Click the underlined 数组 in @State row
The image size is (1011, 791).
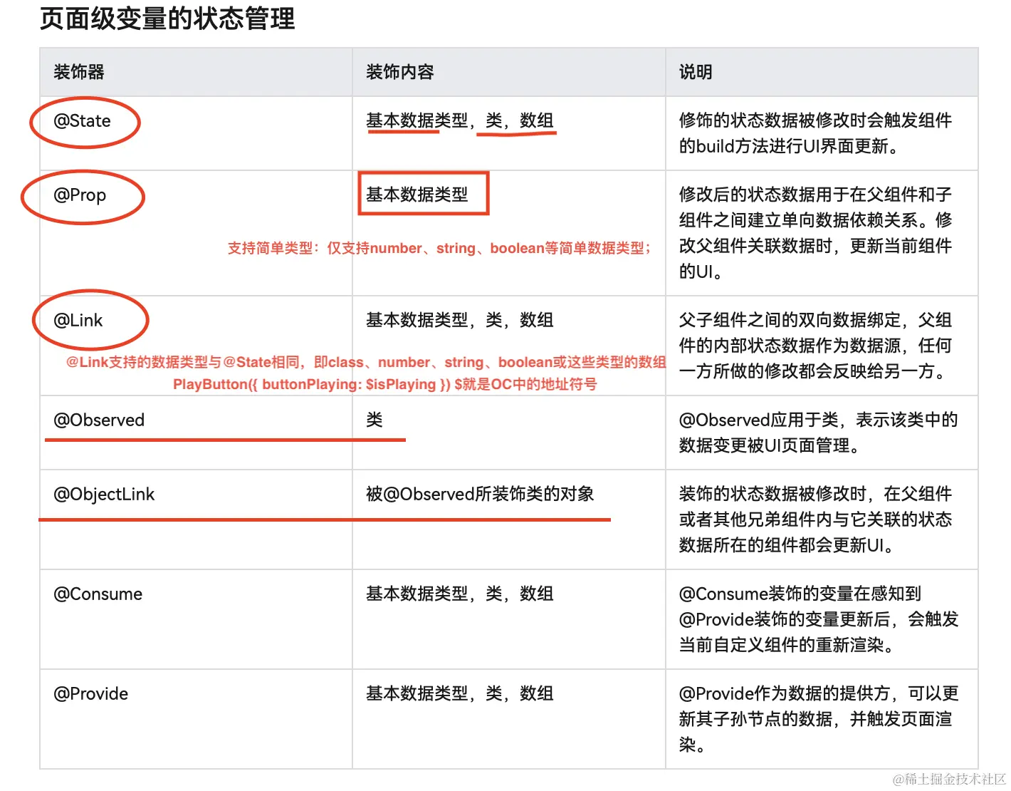538,121
